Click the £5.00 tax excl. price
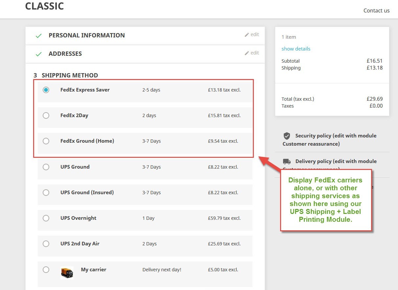This screenshot has width=398, height=290. coord(223,270)
